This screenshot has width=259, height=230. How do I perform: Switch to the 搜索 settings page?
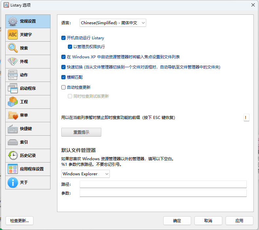coord(28,48)
